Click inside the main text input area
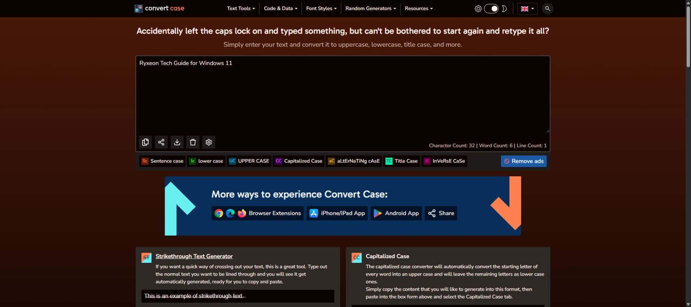 click(x=343, y=95)
